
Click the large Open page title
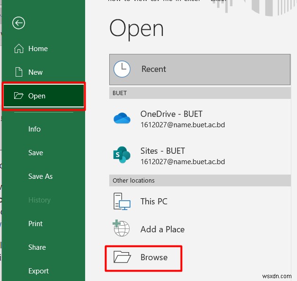[x=136, y=29]
